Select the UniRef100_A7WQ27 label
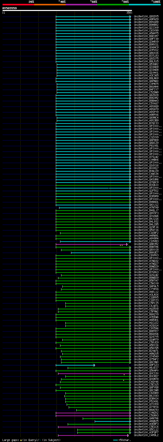The height and width of the screenshot is (442, 163). pyautogui.click(x=146, y=264)
